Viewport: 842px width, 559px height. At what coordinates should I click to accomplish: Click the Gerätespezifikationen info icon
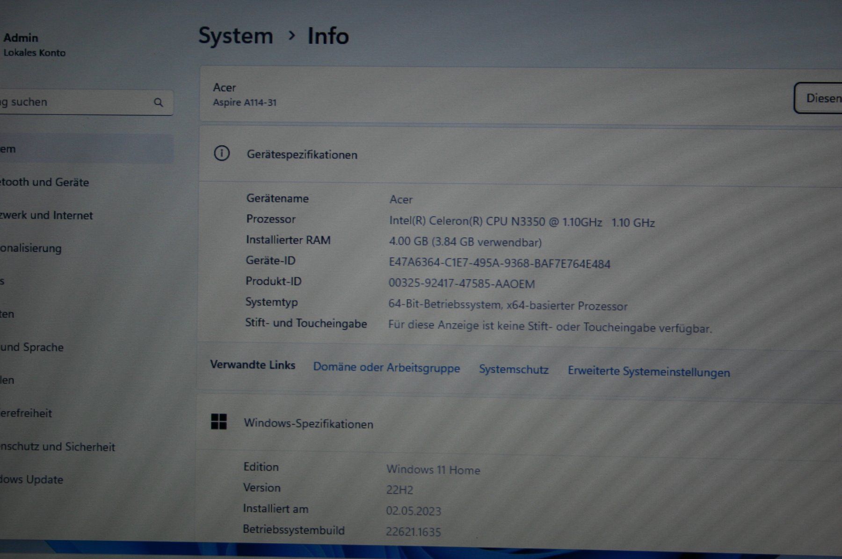[x=222, y=153]
